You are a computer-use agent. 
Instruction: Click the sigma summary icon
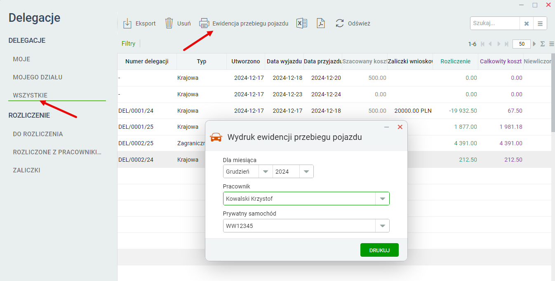pos(543,44)
